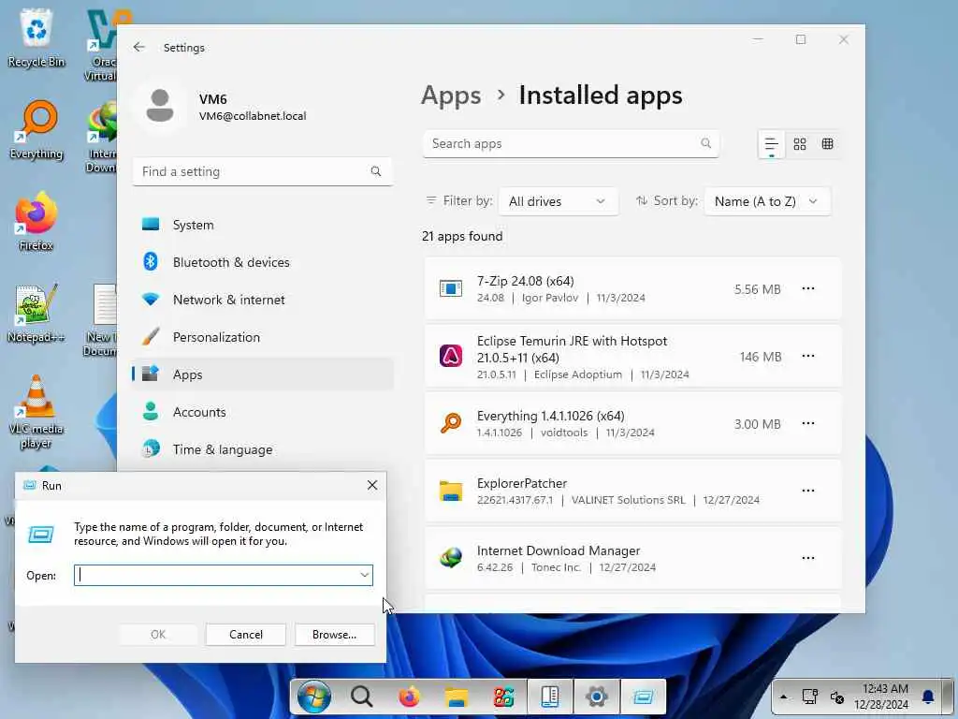
Task: Click the Run taskbar icon
Action: click(644, 697)
